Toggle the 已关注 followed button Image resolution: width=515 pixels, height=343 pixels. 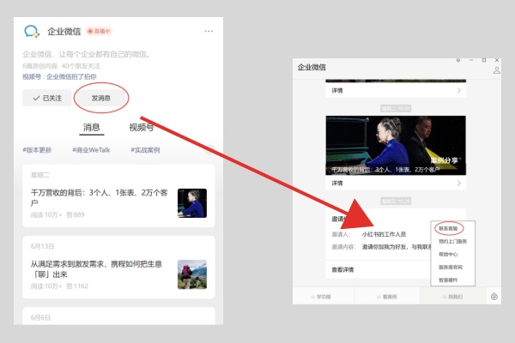coord(47,98)
